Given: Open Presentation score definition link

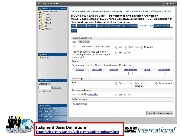Looking at the screenshot, I should [x=130, y=70].
